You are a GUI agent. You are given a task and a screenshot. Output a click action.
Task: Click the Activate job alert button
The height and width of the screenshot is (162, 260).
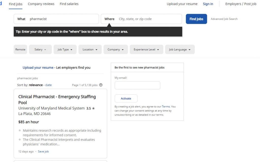126,99
